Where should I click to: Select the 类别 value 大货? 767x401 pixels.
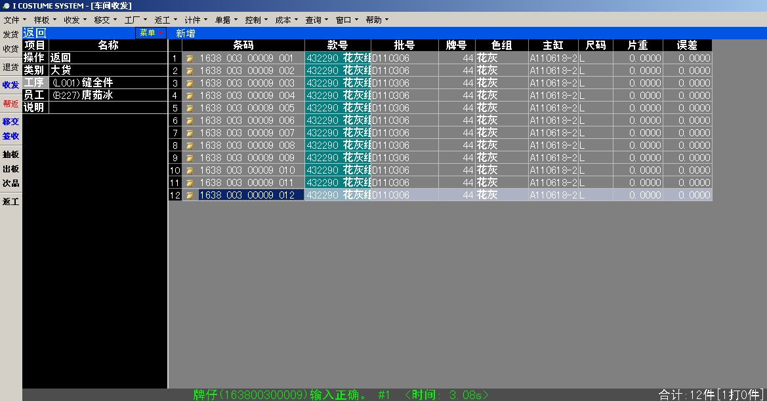coord(108,70)
